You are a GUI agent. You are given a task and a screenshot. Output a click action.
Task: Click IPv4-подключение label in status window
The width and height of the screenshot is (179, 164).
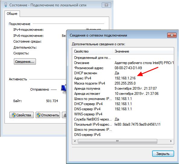click(x=28, y=30)
